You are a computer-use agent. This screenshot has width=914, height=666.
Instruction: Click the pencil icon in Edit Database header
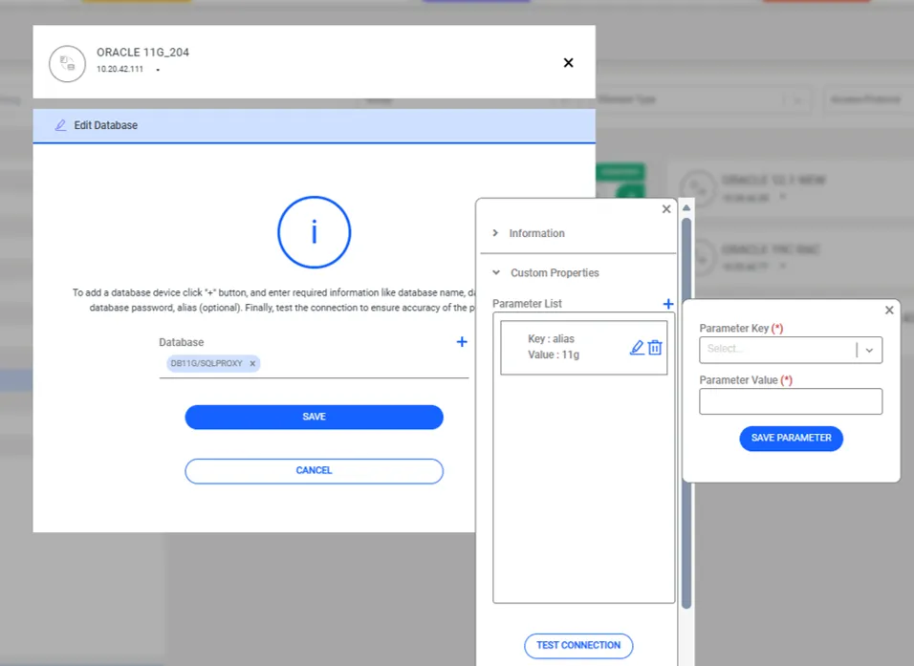(60, 125)
